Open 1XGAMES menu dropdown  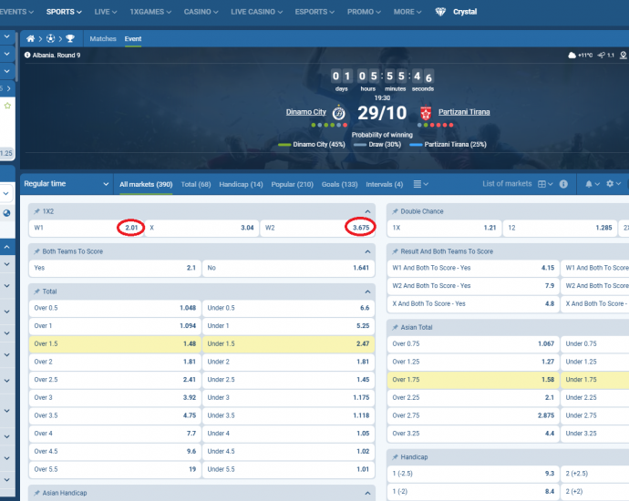150,12
